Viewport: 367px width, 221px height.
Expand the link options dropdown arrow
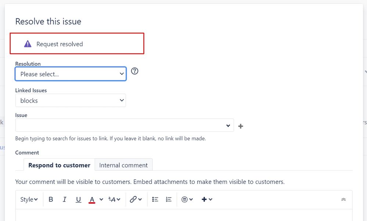[140, 199]
